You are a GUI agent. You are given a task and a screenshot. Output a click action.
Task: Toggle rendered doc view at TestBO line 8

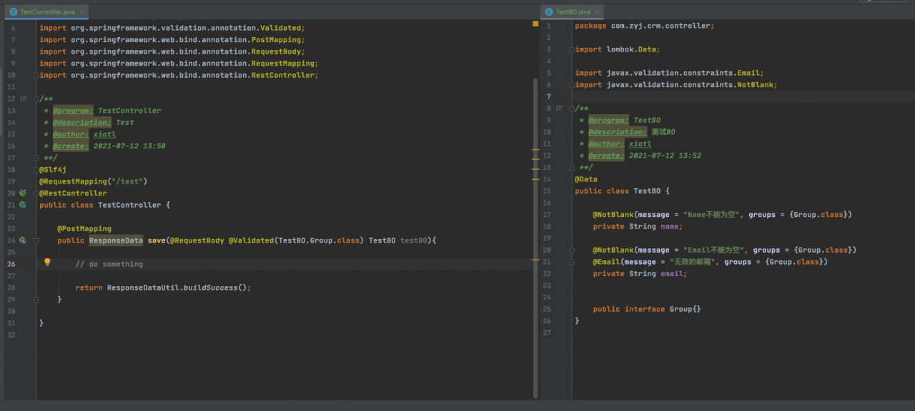[560, 108]
